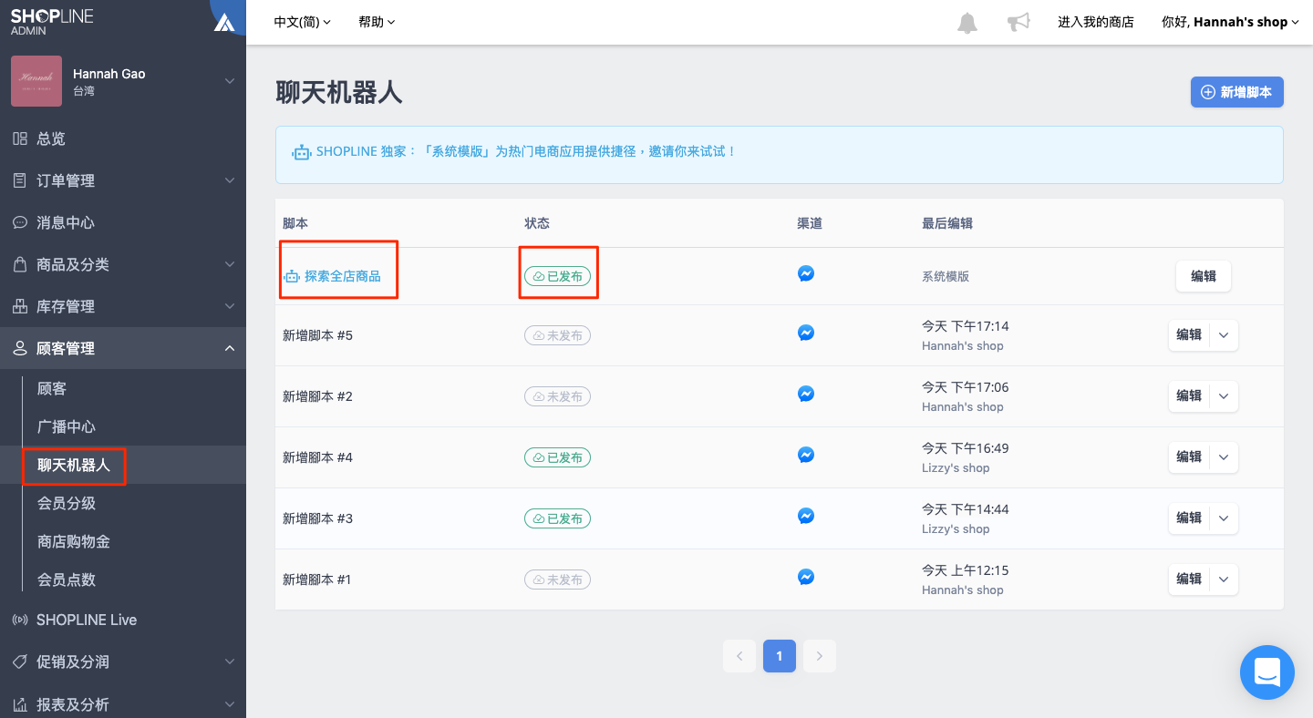
Task: Click the Hannah shop avatar thumbnail
Action: pyautogui.click(x=36, y=81)
